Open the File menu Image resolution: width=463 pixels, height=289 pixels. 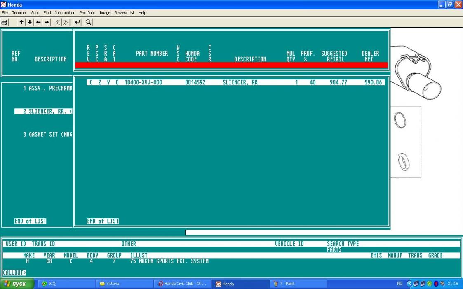(5, 13)
